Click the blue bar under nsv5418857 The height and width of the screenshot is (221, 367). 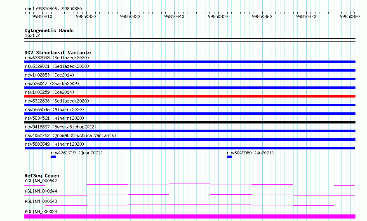coord(190,131)
